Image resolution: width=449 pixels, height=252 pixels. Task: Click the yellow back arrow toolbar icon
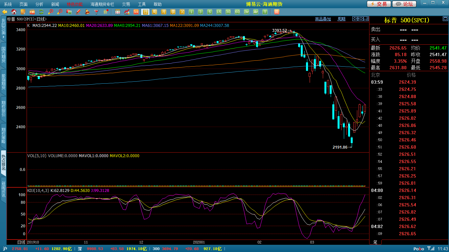click(x=5, y=12)
